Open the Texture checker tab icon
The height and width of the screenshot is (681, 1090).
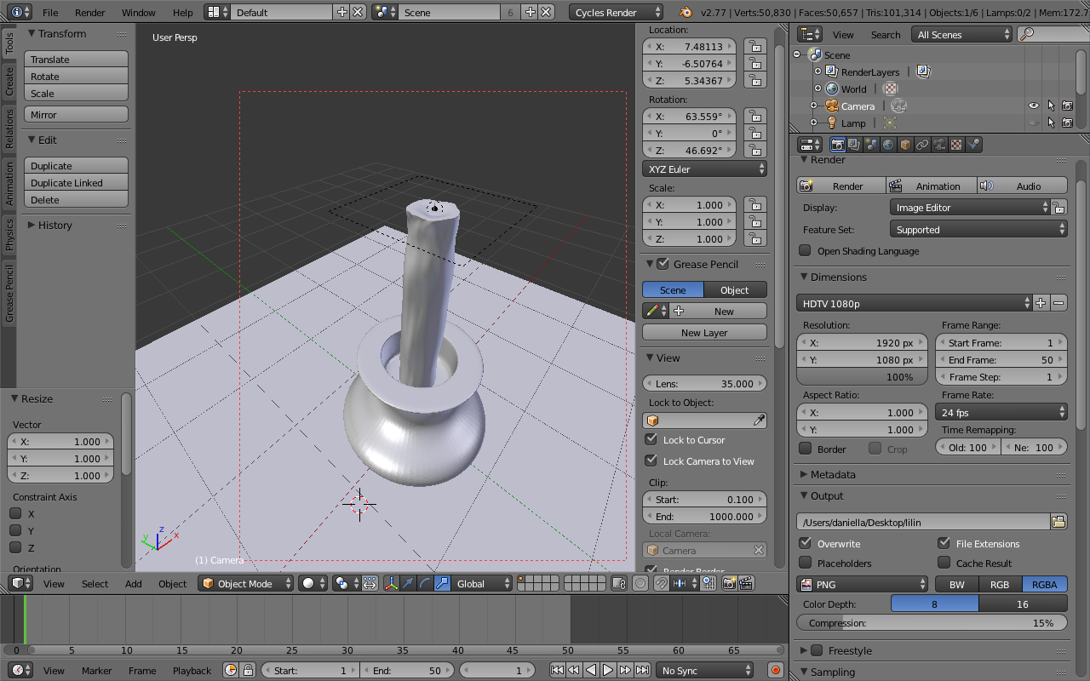pyautogui.click(x=957, y=145)
